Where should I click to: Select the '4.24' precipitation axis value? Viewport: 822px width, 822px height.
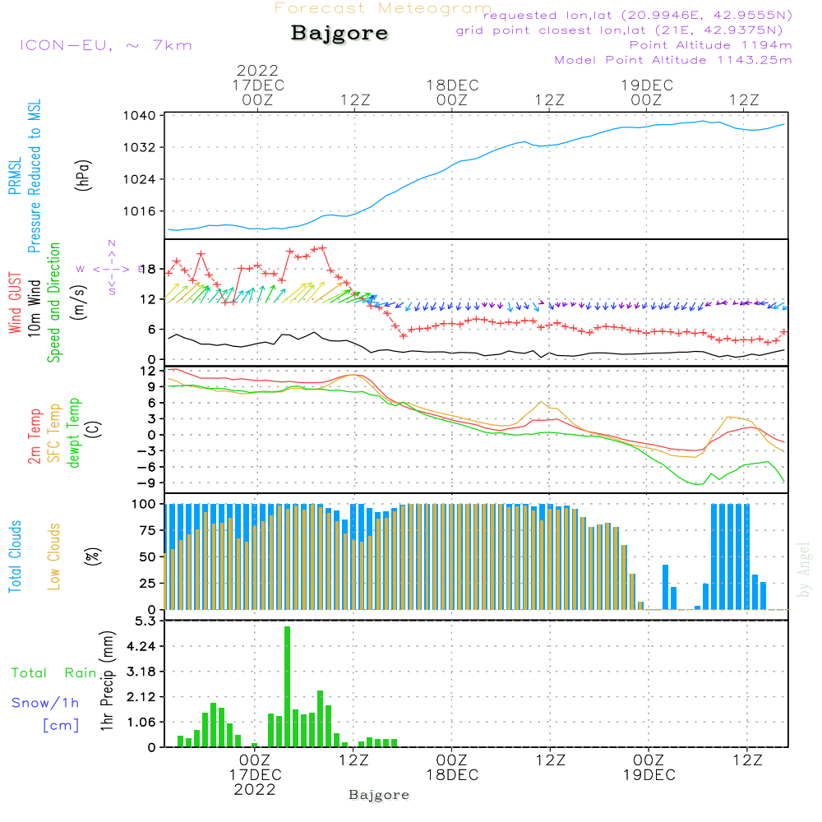[141, 646]
